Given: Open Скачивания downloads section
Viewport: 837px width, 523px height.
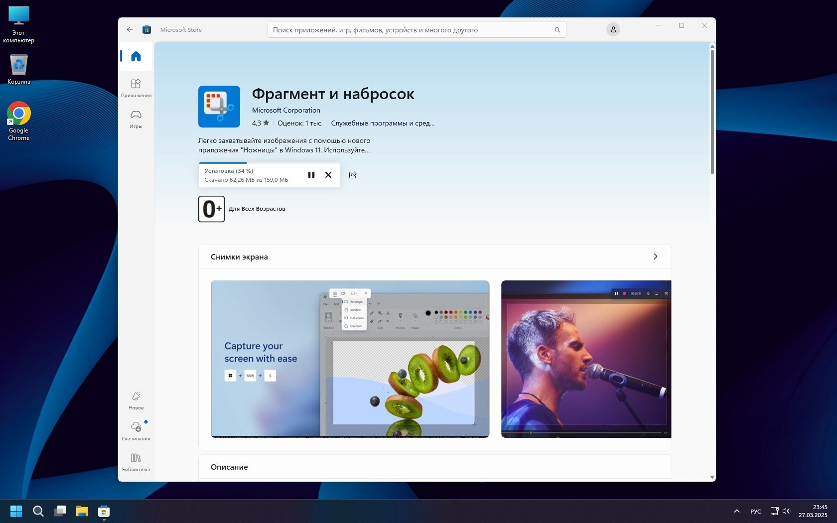Looking at the screenshot, I should (136, 431).
